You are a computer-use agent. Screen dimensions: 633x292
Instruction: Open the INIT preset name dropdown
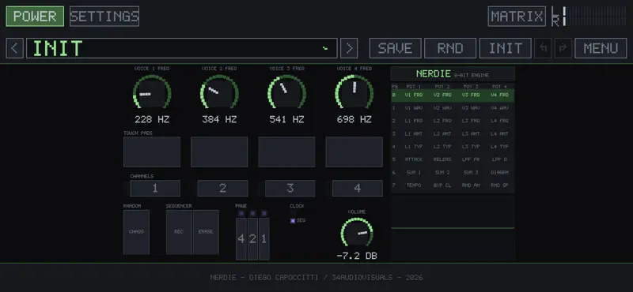coord(182,48)
